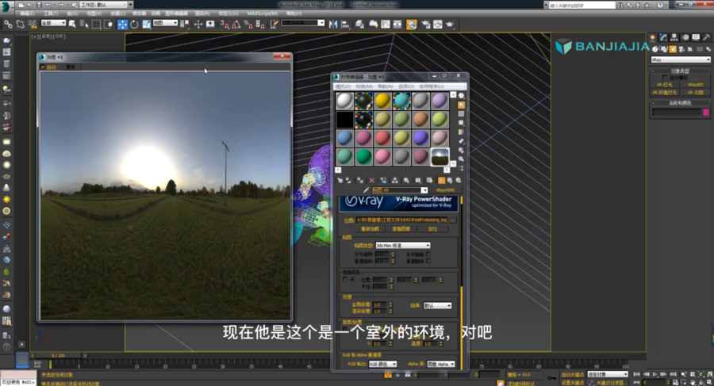Activate the Select and Rotate tool
Screen dimensions: 714x386
coord(134,24)
